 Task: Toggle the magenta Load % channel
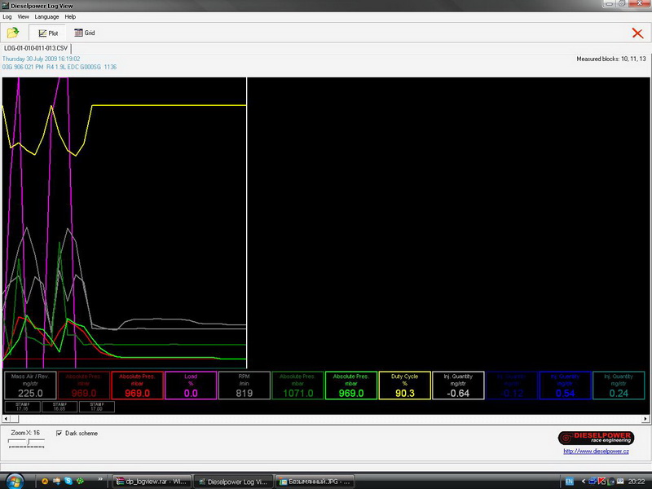click(191, 385)
